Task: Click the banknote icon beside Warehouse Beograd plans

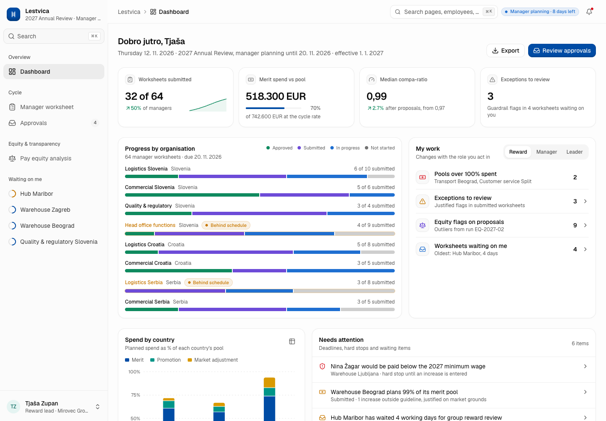Action: coord(322,392)
